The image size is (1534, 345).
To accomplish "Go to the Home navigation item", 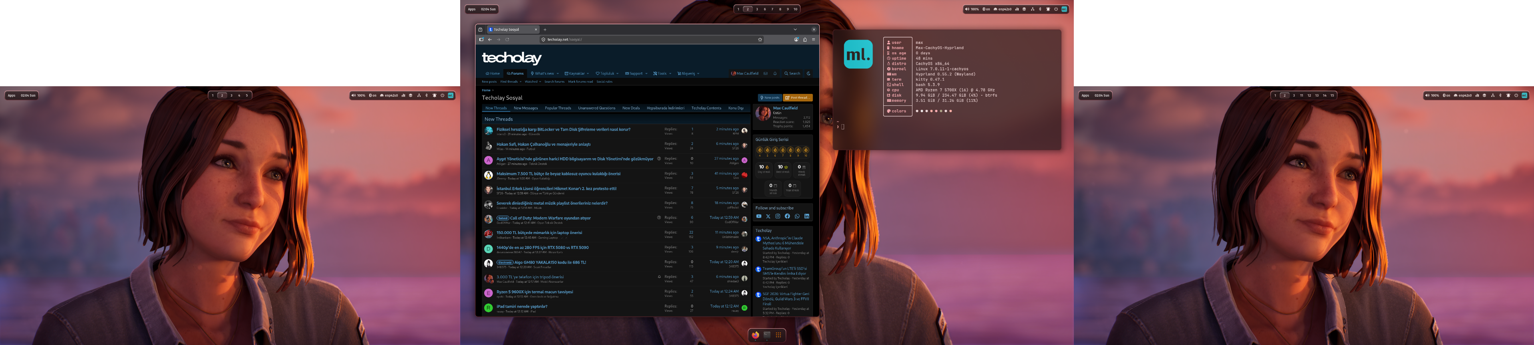I will click(493, 74).
